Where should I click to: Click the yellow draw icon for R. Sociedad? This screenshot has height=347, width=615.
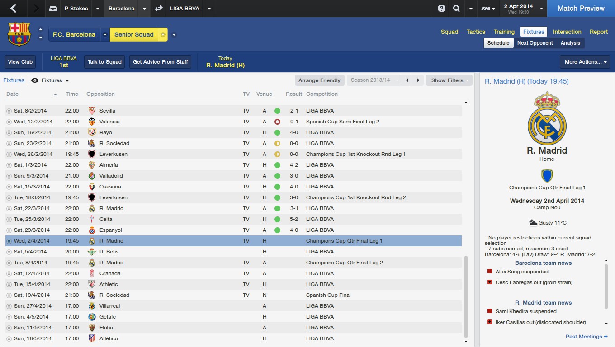pos(277,143)
